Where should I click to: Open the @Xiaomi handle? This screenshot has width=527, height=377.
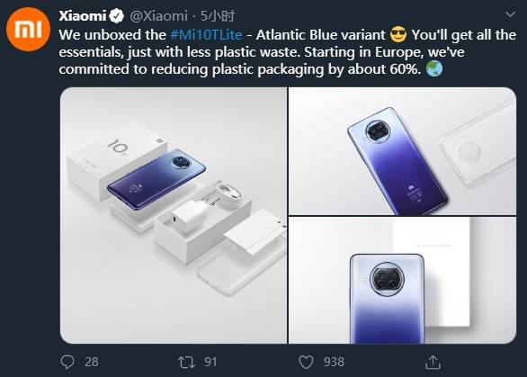click(158, 16)
